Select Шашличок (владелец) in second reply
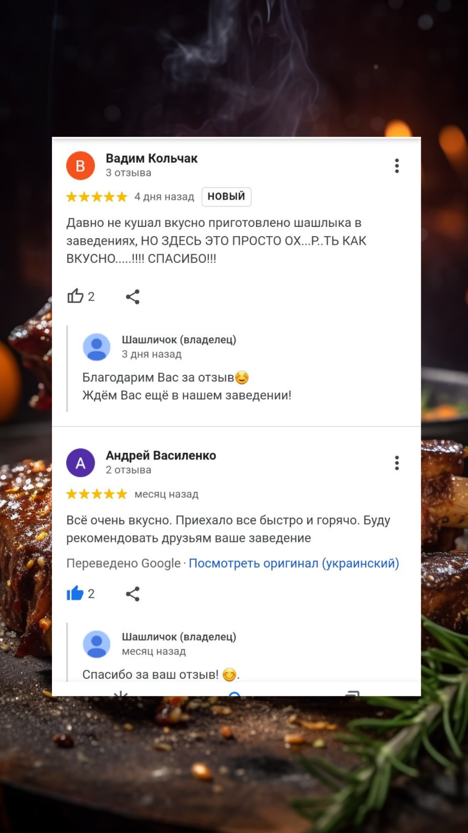The width and height of the screenshot is (468, 833). [179, 637]
